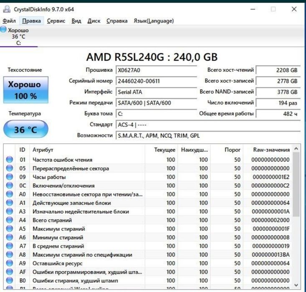This screenshot has width=306, height=292.
Task: Click the standard field ACS-4
Action: tap(208, 124)
